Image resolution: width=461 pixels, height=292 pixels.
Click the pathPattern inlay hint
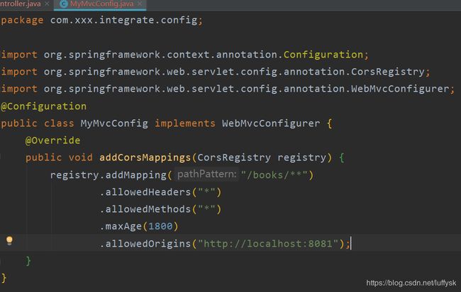point(206,174)
